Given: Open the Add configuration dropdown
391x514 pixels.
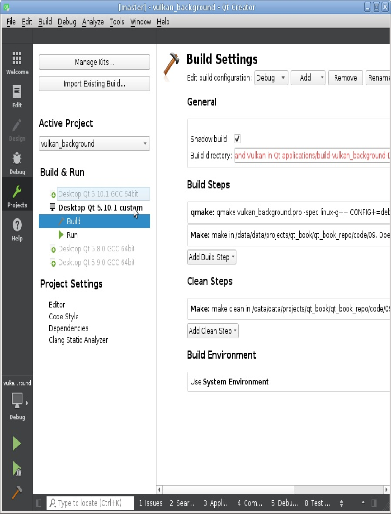Looking at the screenshot, I should [308, 78].
